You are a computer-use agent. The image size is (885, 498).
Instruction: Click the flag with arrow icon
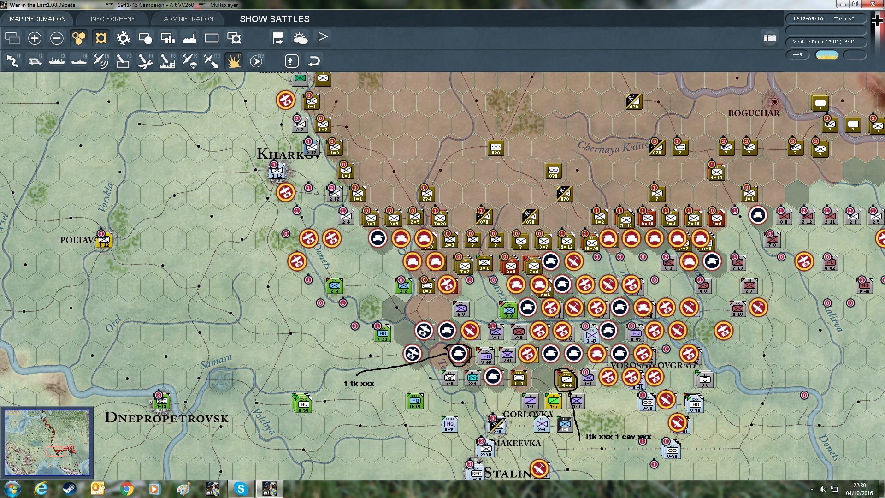278,38
